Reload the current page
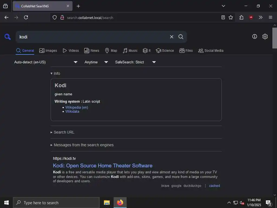277x208 pixels. 26,17
